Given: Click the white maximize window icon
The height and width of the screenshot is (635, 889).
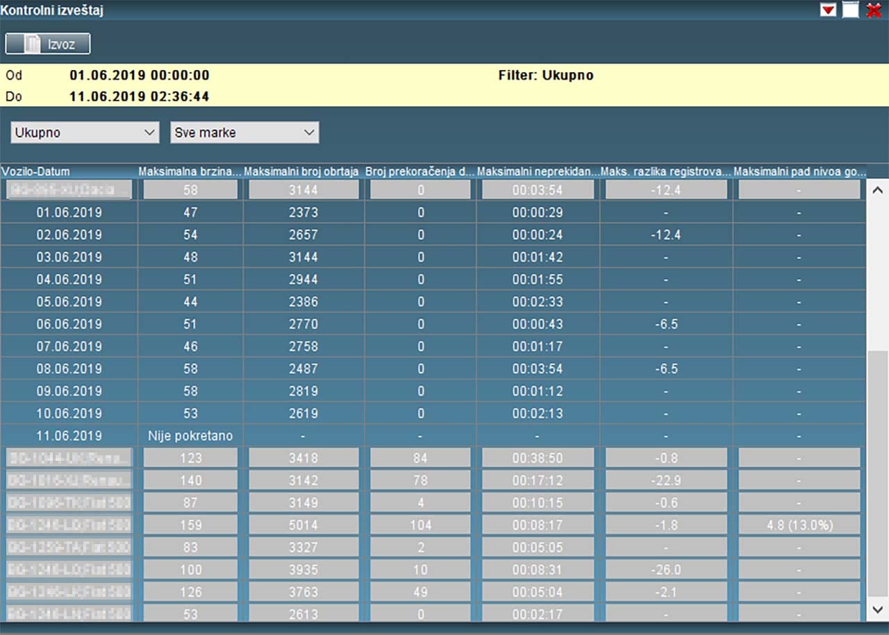Looking at the screenshot, I should click(851, 10).
